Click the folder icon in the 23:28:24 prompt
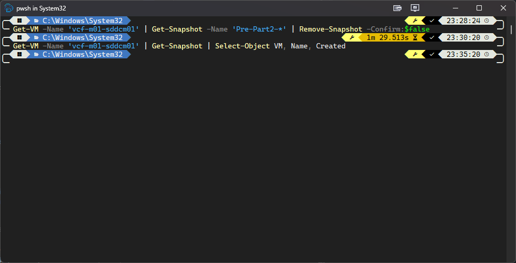Screen dimensions: 516x263 [x=36, y=21]
